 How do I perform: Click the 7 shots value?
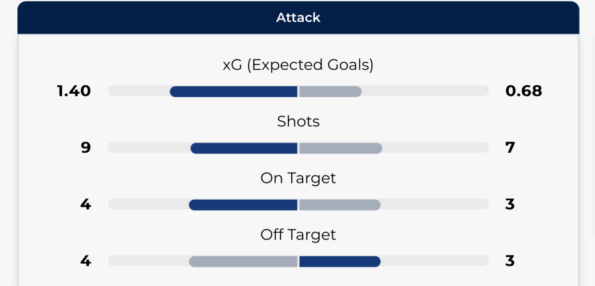point(510,148)
